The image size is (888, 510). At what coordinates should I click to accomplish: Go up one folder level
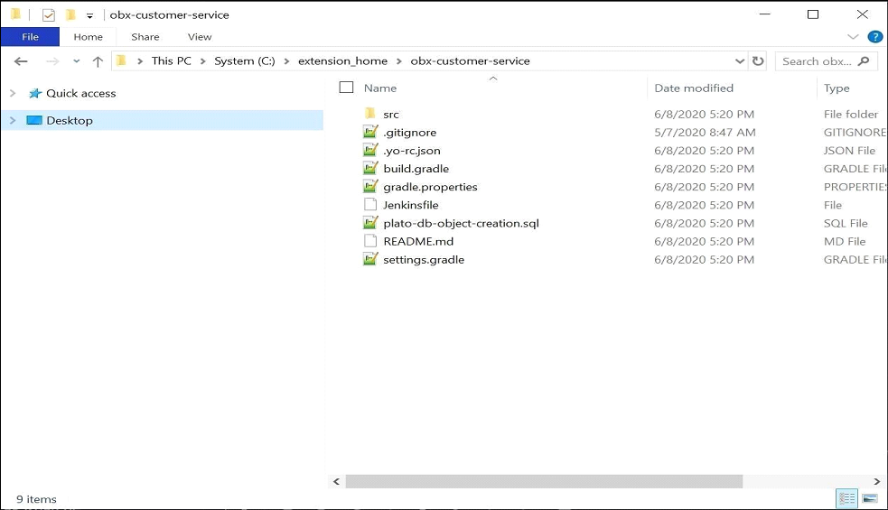(x=98, y=61)
